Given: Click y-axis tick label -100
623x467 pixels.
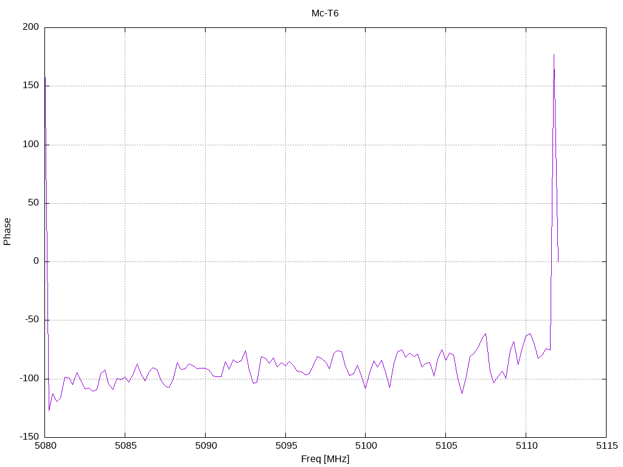Looking at the screenshot, I should (29, 378).
